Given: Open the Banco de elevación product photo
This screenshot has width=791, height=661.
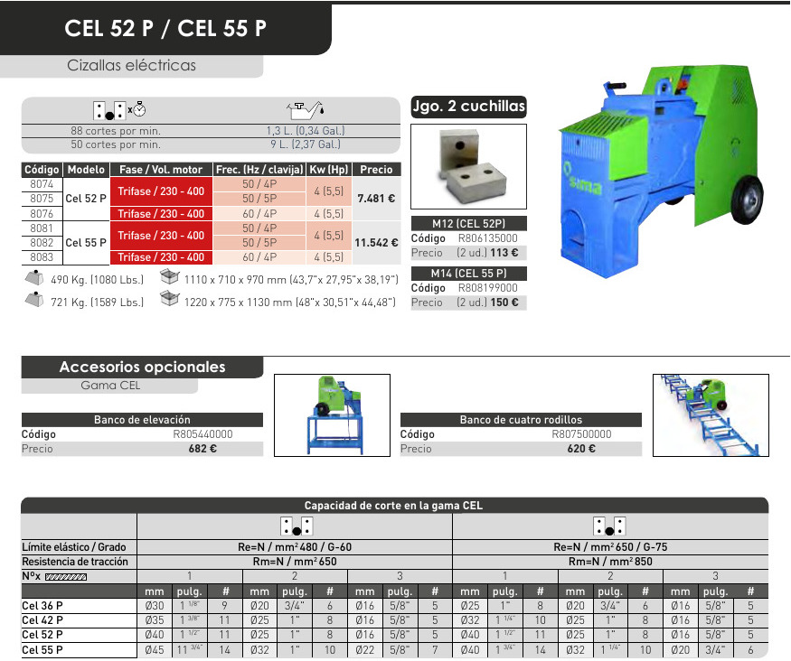Looking at the screenshot, I should point(330,414).
